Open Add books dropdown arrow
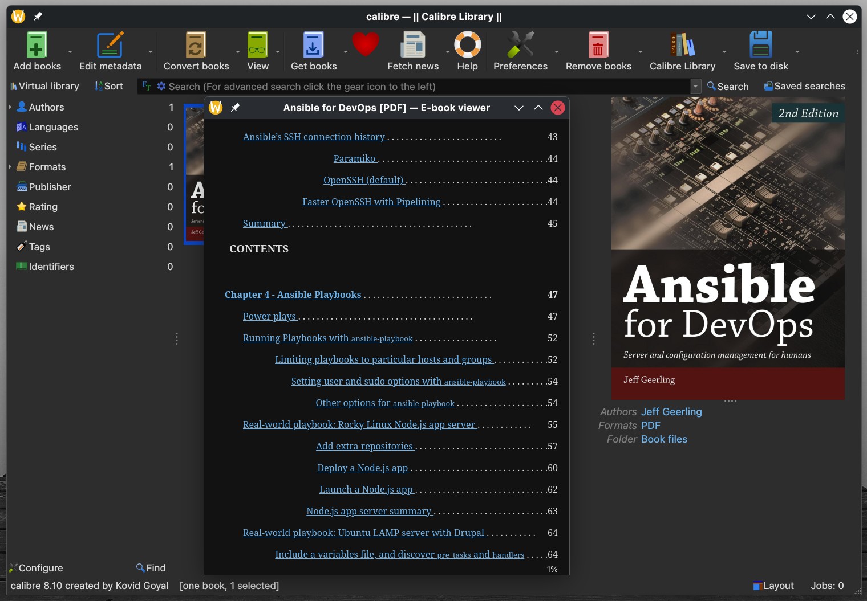 point(70,52)
